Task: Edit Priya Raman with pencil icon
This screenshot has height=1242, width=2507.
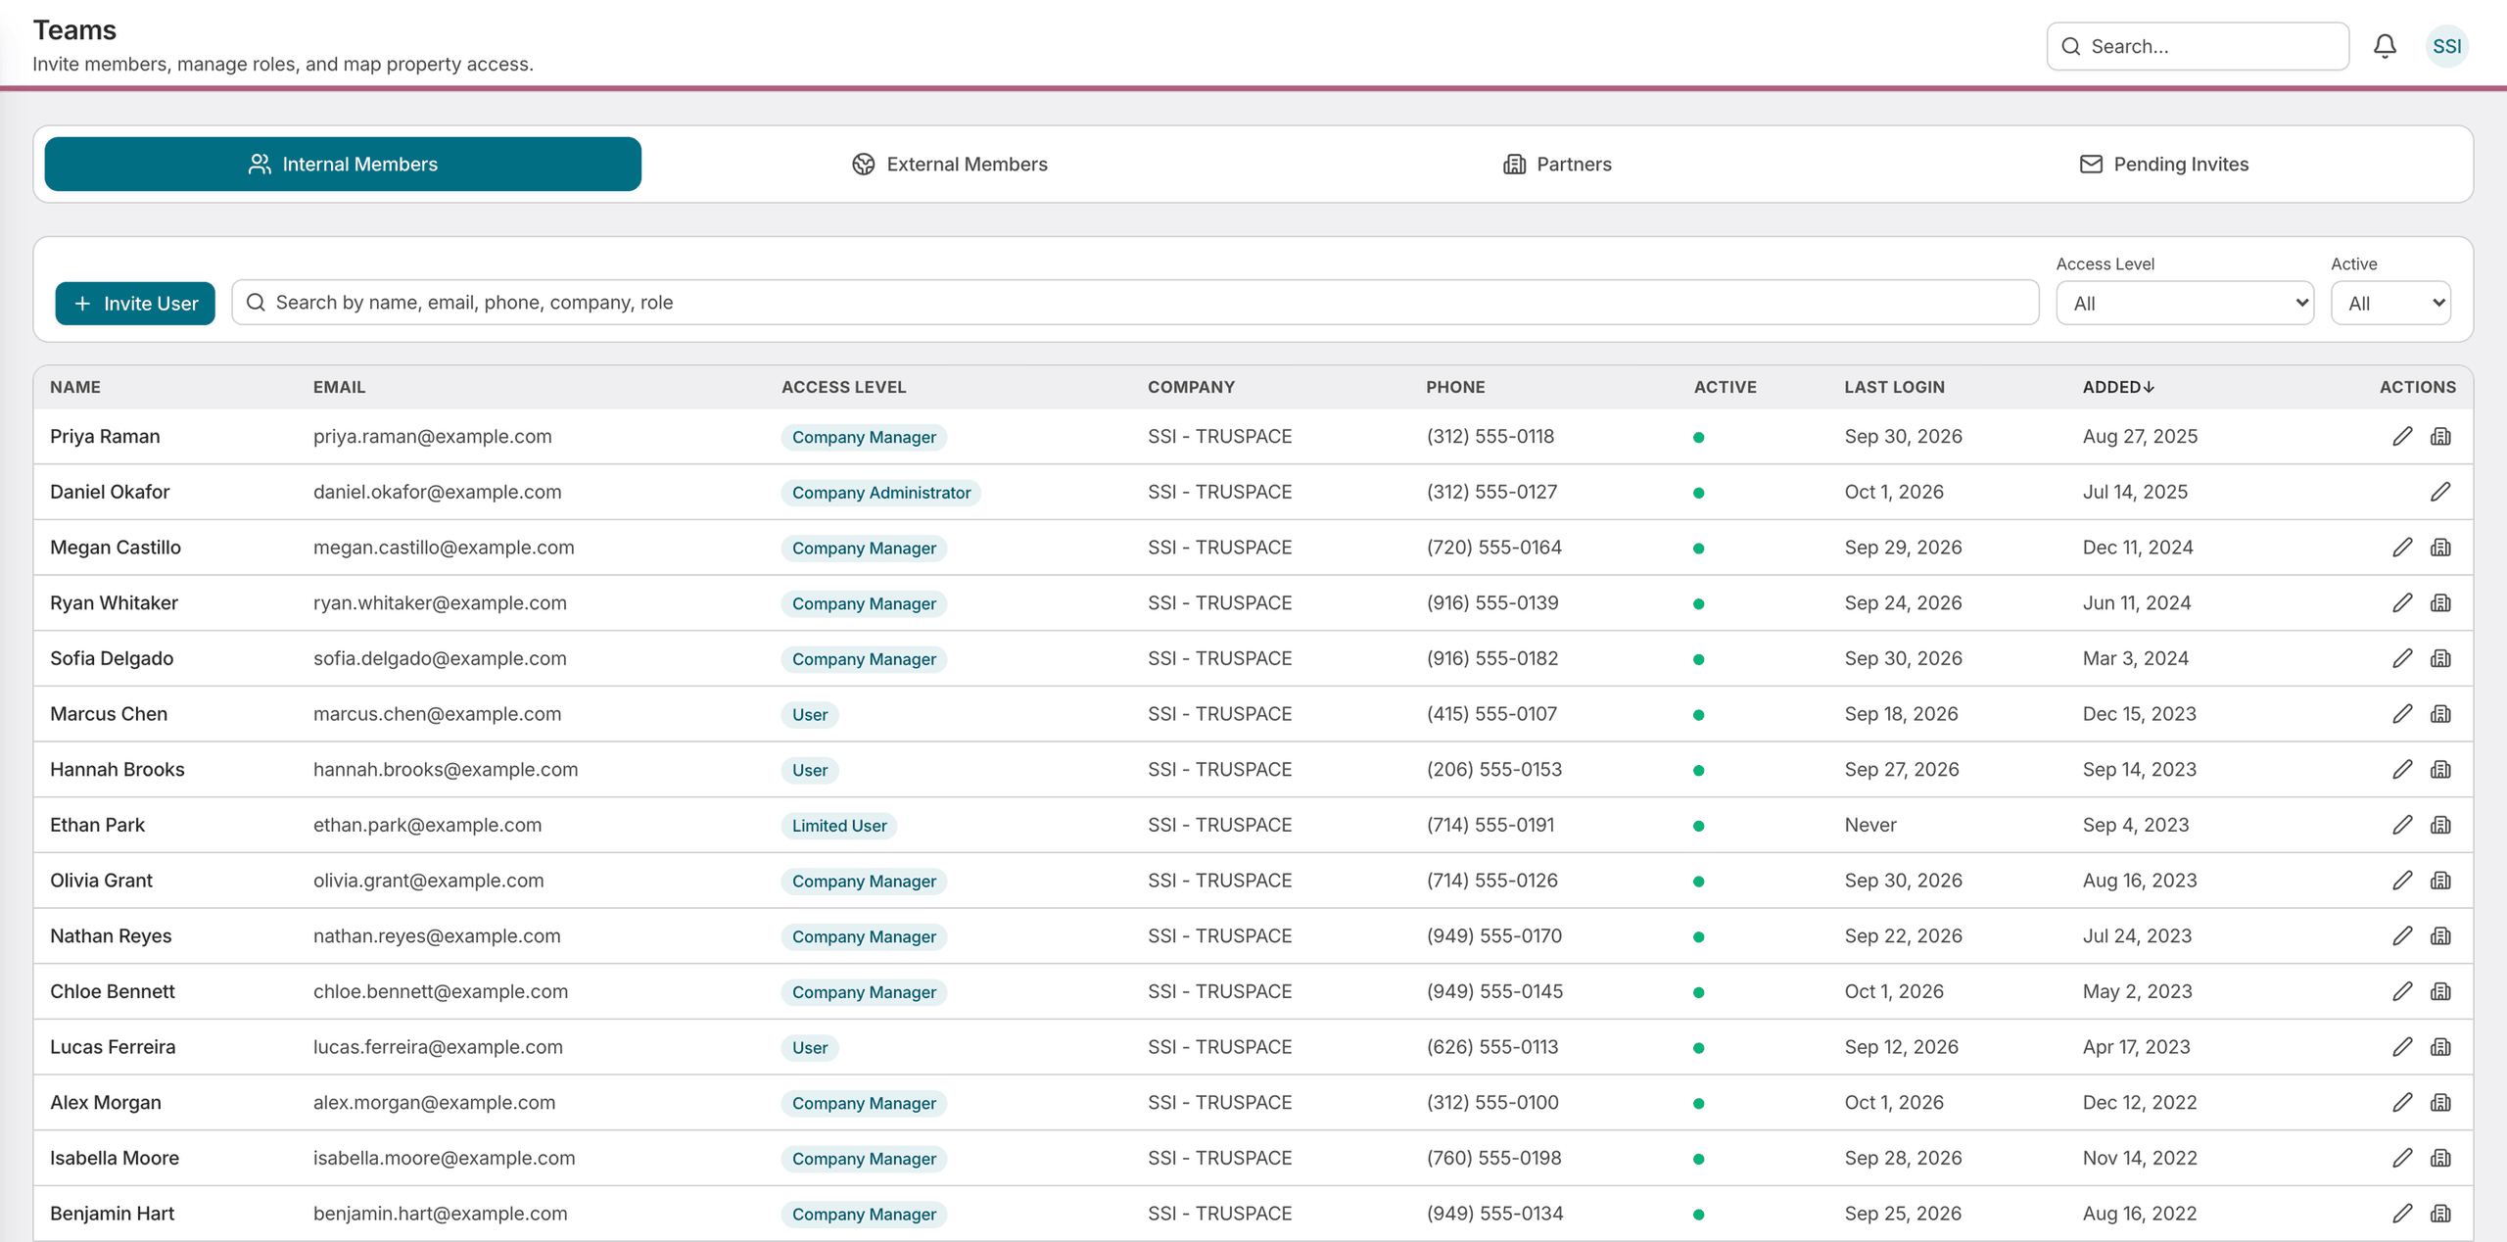Action: click(2402, 437)
